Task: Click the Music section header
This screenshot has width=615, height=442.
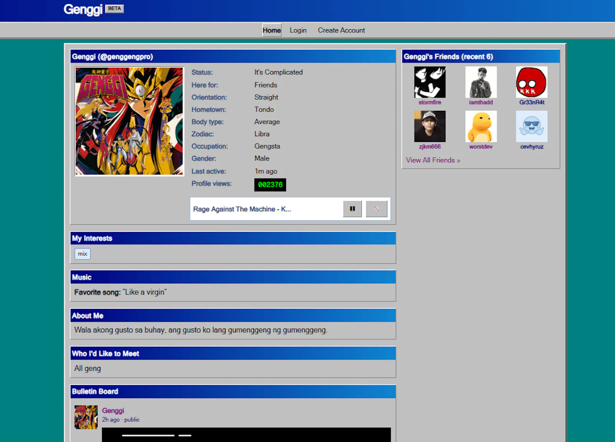Action: click(x=233, y=277)
